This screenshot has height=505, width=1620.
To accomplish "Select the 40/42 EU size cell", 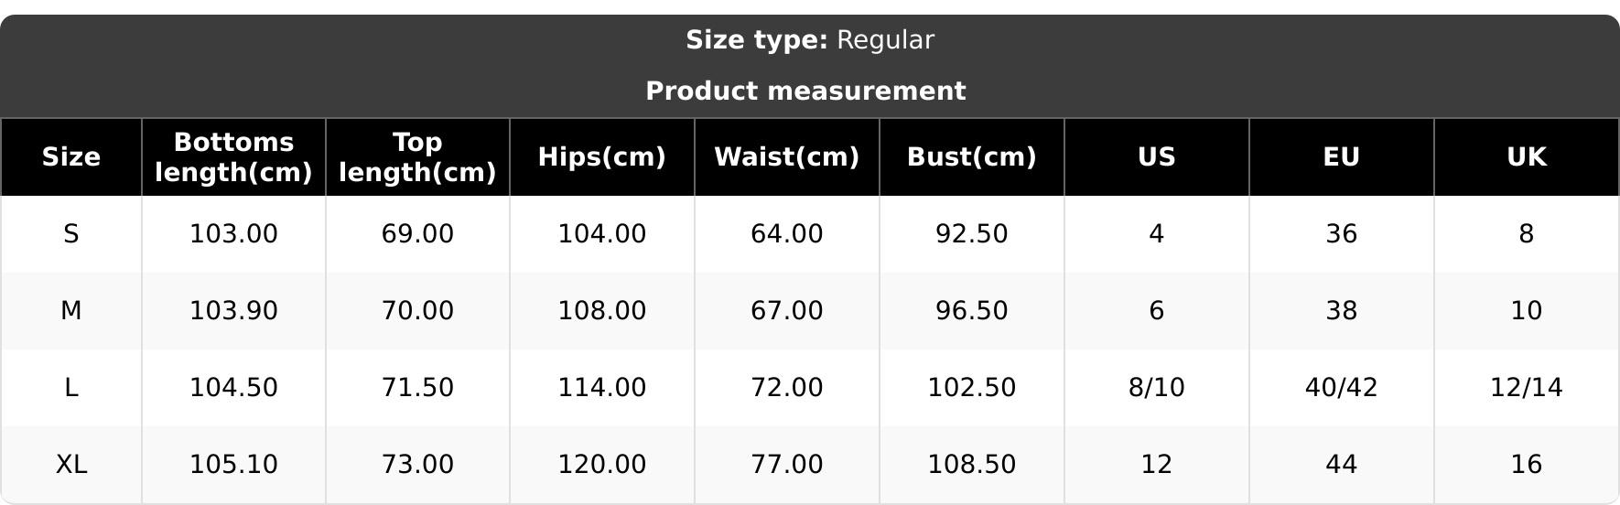I will pos(1341,388).
